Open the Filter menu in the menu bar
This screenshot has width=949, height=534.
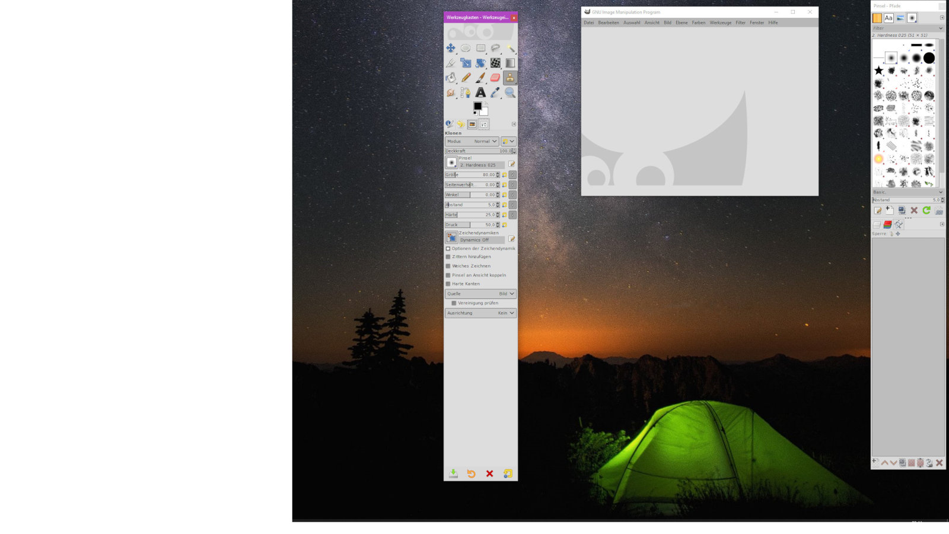741,23
